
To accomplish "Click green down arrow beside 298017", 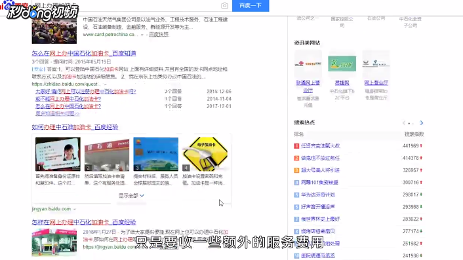I will click(421, 195).
